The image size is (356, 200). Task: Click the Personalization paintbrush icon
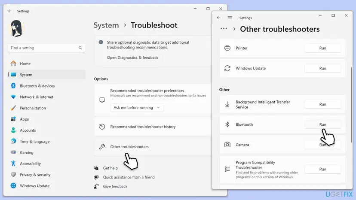click(13, 108)
